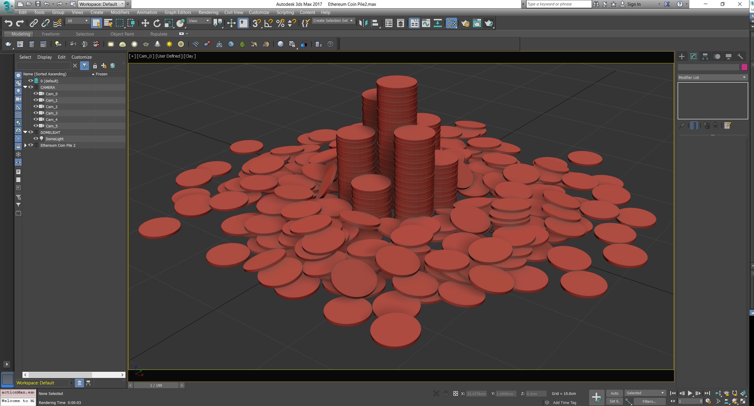The height and width of the screenshot is (406, 754).
Task: Open the Mirror tool
Action: pyautogui.click(x=363, y=24)
